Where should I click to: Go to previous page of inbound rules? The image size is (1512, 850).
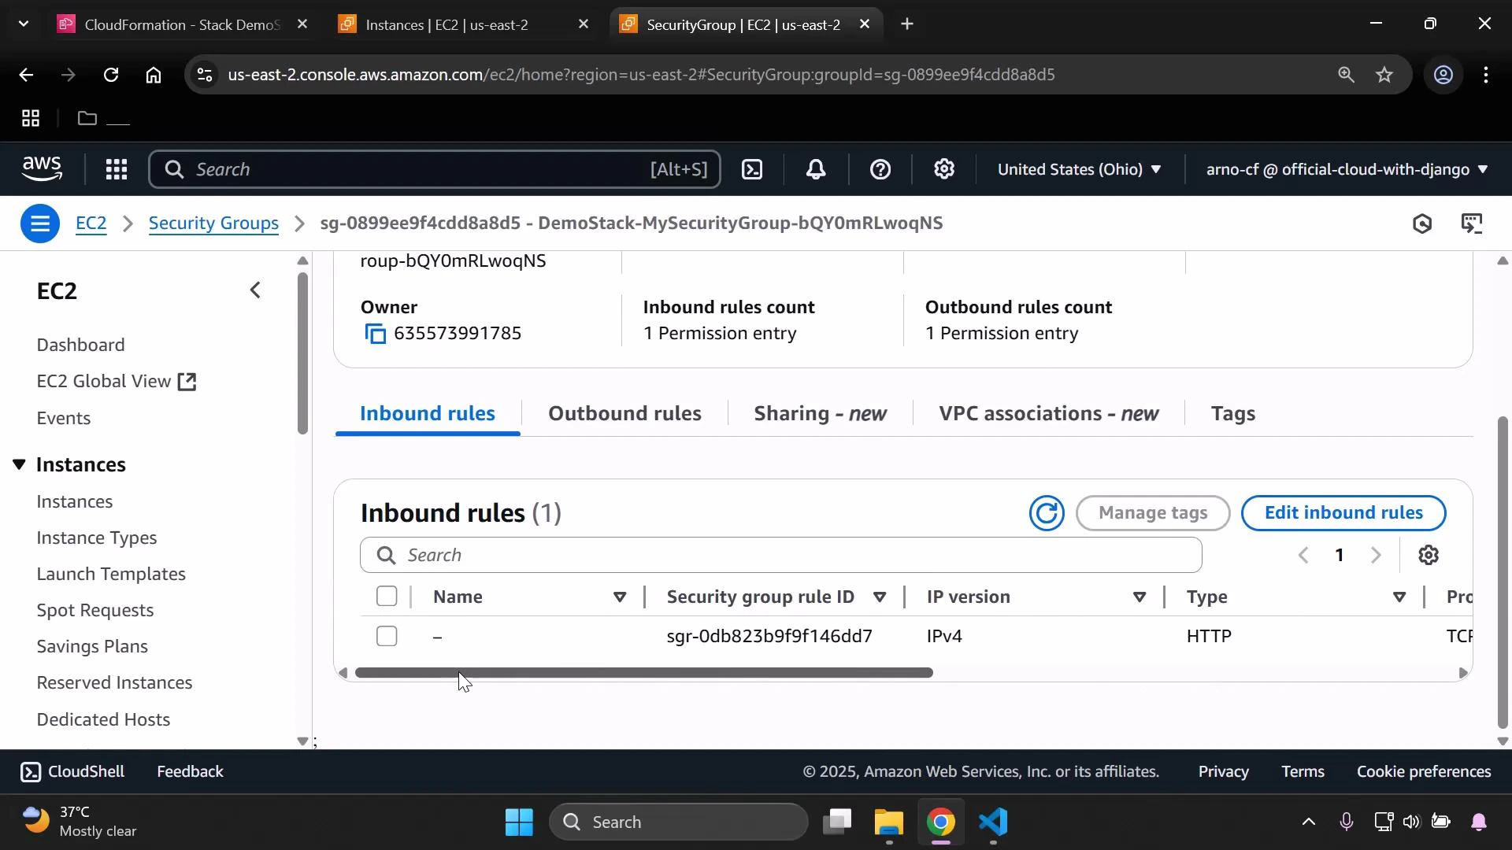[x=1303, y=556]
